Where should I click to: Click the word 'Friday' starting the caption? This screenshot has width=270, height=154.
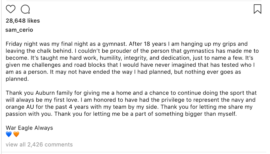[14, 44]
